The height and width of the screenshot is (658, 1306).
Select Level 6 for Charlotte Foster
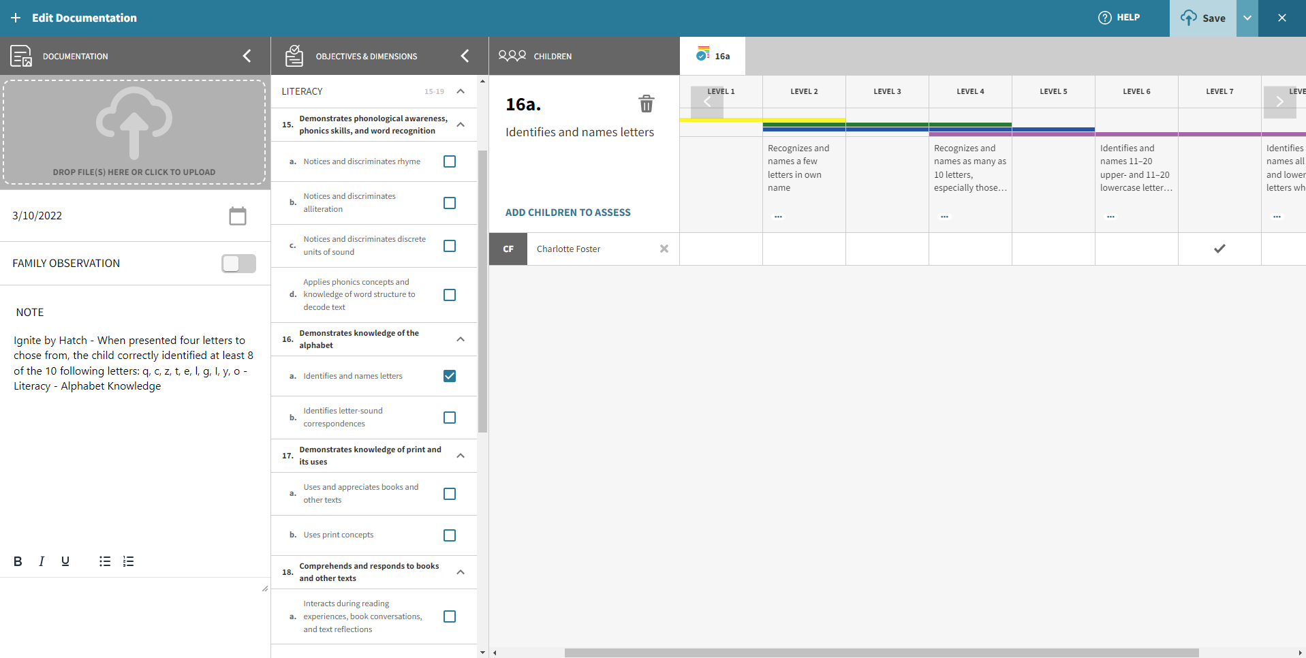(x=1136, y=249)
